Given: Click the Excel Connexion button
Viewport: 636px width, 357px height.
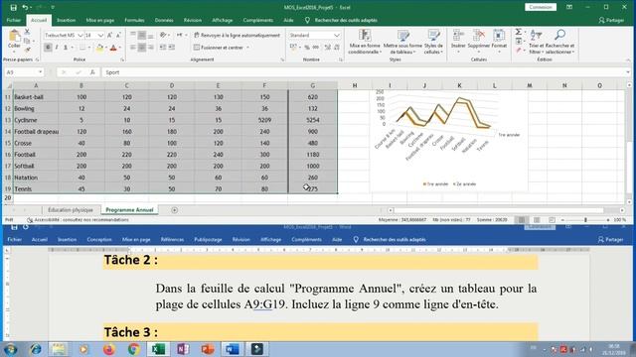Looking at the screenshot, I should pos(541,7).
